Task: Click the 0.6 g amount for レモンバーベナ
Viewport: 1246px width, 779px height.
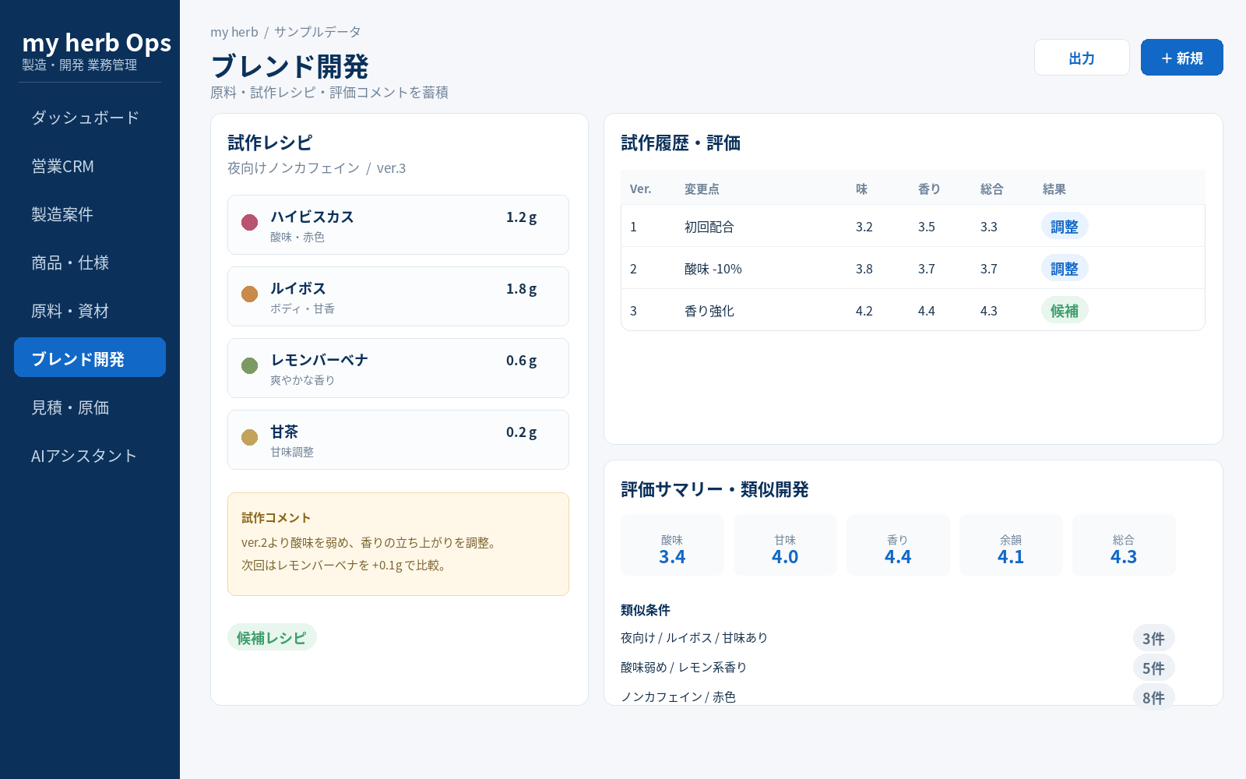Action: (521, 361)
